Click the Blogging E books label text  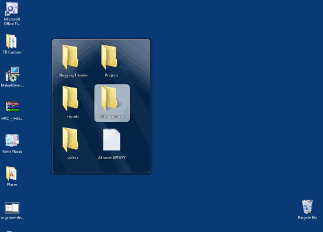(x=73, y=75)
